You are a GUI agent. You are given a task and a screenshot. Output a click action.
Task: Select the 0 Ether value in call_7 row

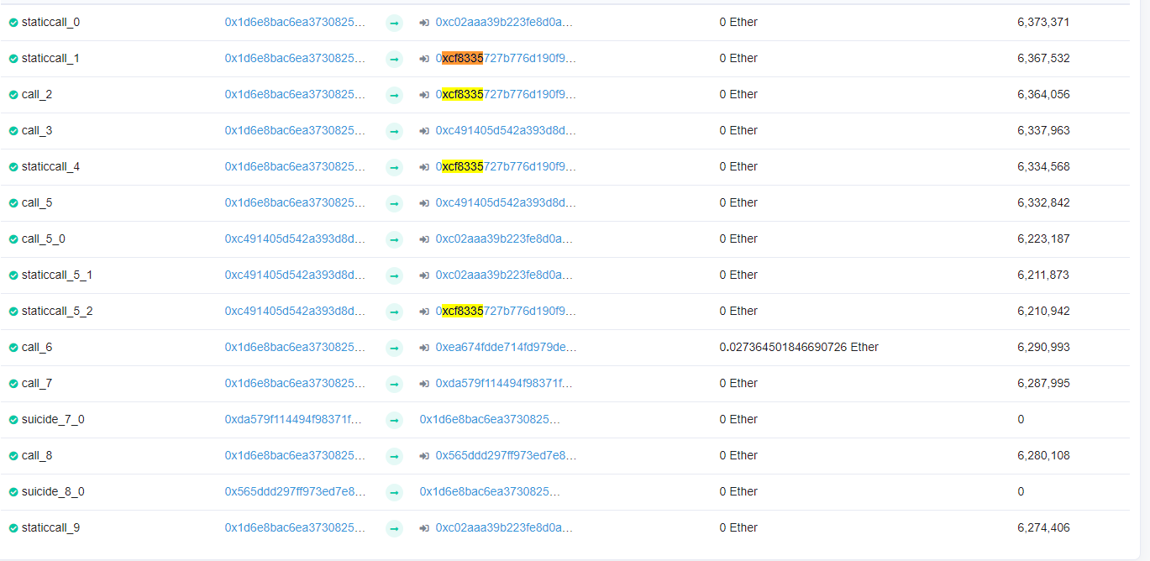coord(738,384)
